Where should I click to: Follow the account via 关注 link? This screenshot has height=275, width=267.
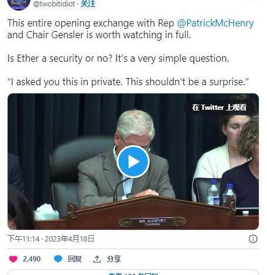88,4
